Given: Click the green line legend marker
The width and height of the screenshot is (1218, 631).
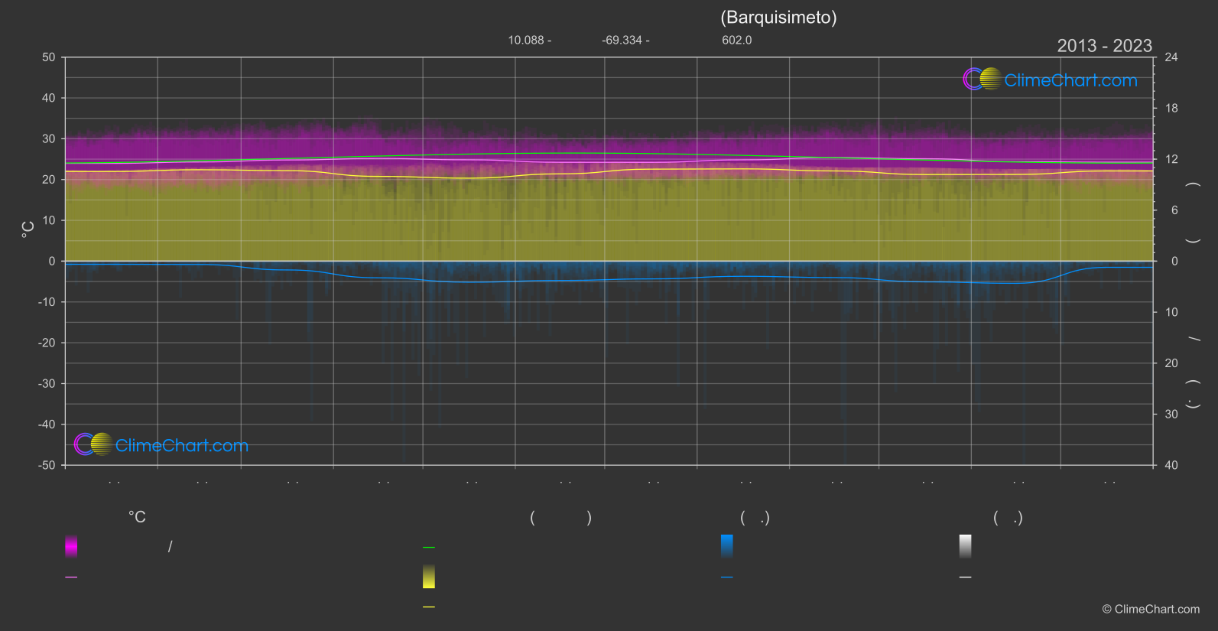Looking at the screenshot, I should (x=429, y=548).
